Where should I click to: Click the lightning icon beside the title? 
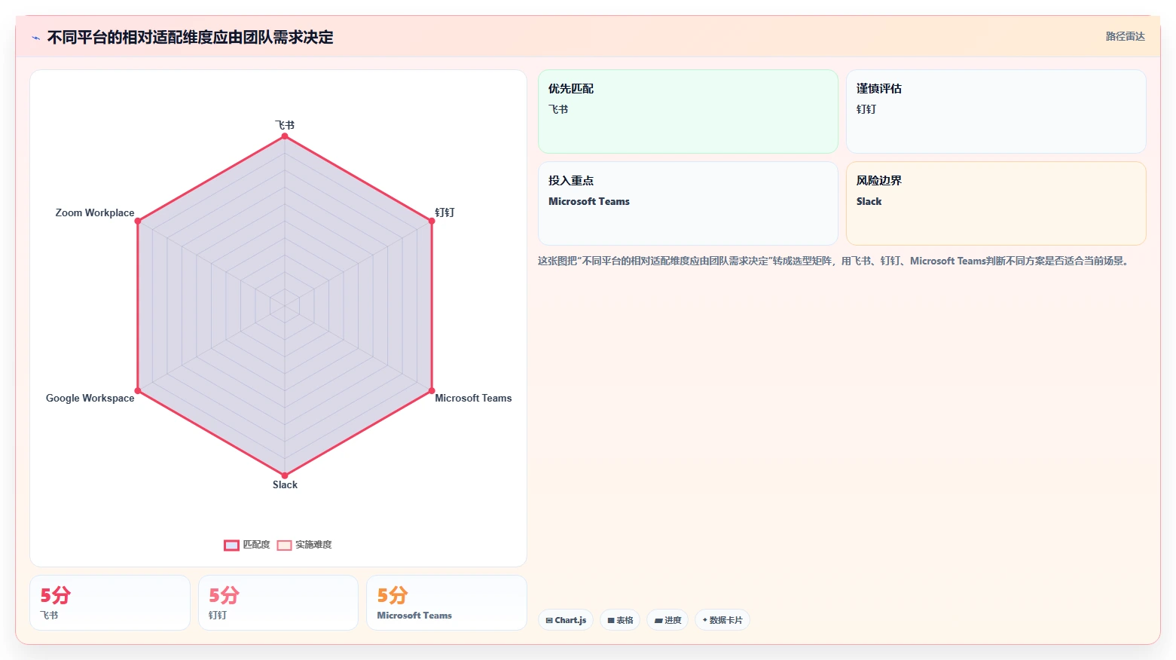pos(35,38)
